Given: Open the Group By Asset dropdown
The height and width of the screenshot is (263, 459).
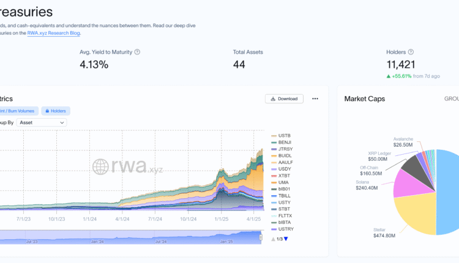Looking at the screenshot, I should tap(42, 122).
